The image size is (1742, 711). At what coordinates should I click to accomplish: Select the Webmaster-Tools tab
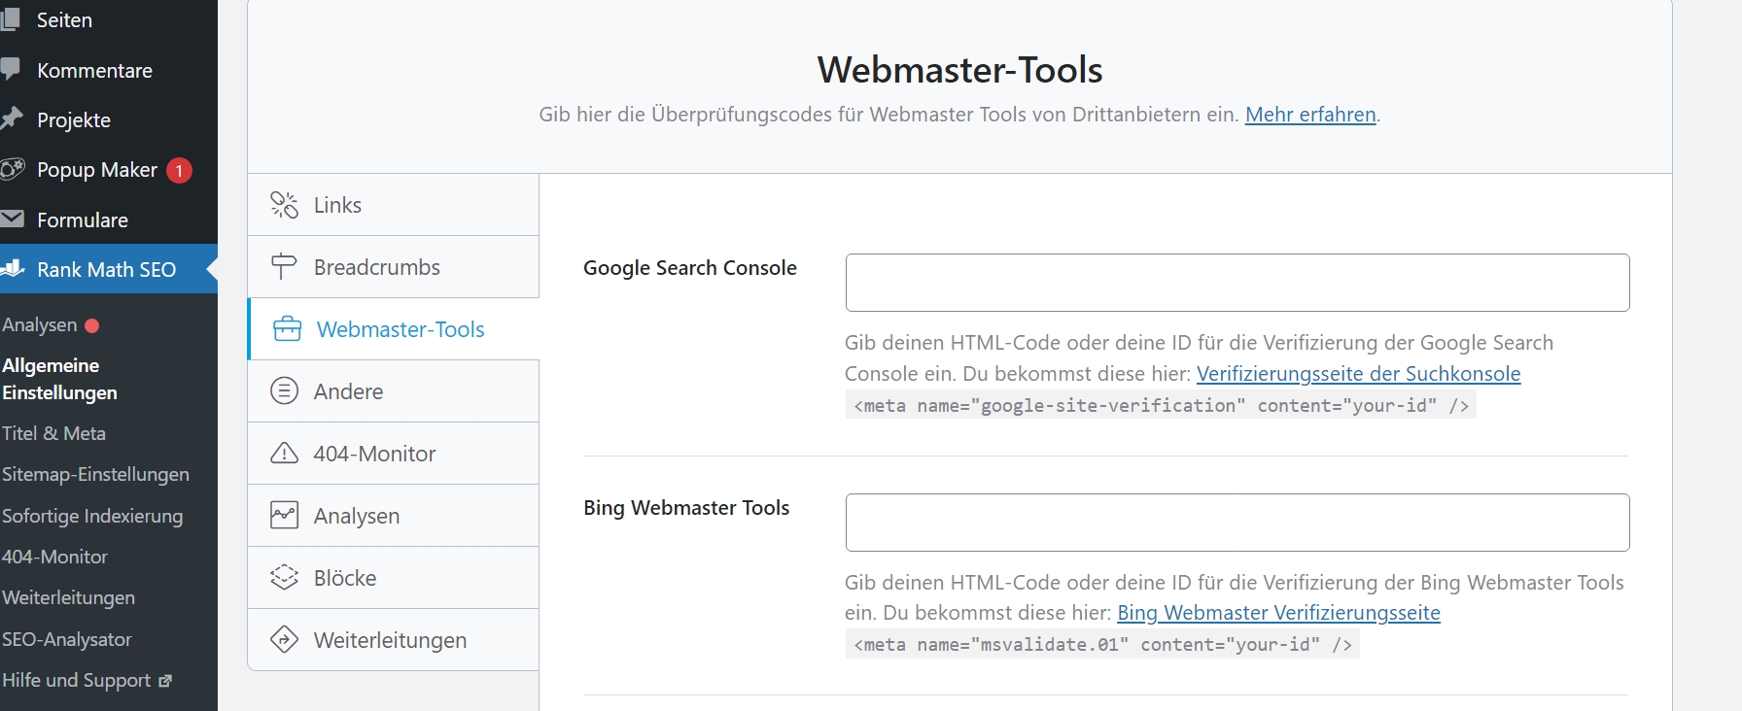pyautogui.click(x=394, y=329)
